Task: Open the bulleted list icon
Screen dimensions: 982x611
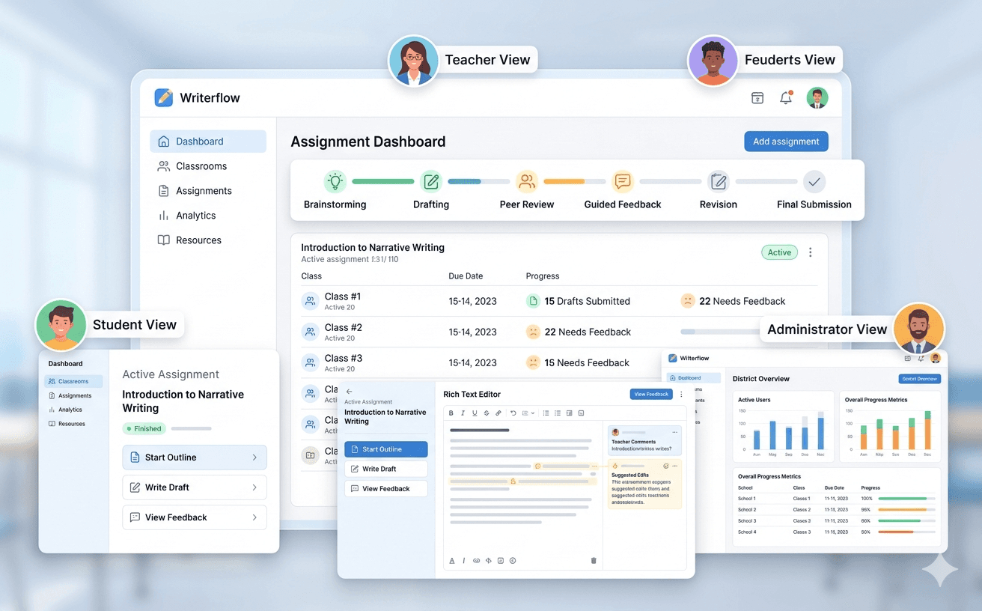Action: (545, 413)
